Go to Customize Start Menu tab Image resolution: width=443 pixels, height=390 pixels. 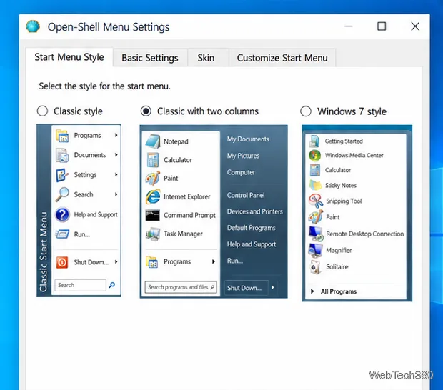tap(282, 58)
